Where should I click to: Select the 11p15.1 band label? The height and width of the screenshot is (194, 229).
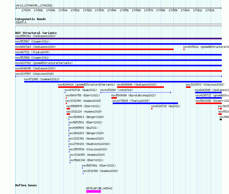pos(21,22)
